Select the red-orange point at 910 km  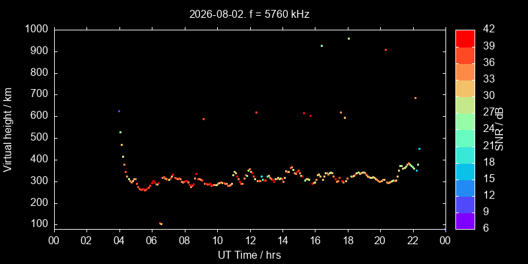pyautogui.click(x=385, y=50)
